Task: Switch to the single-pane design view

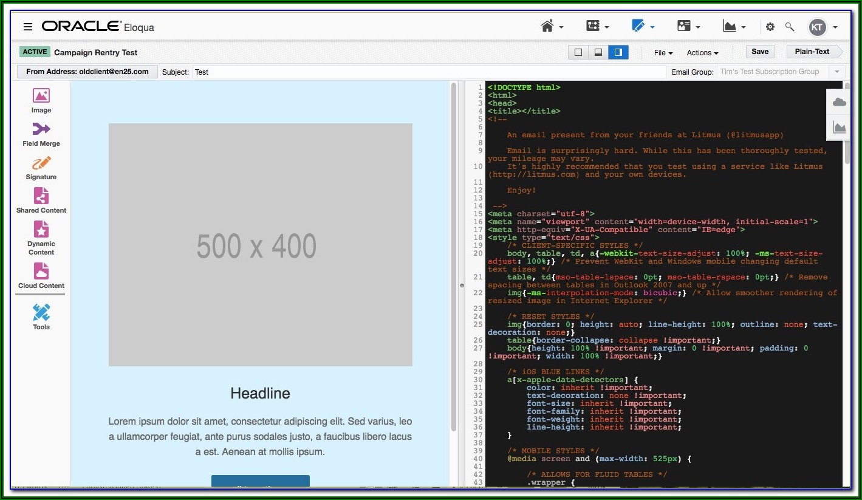Action: coord(578,52)
